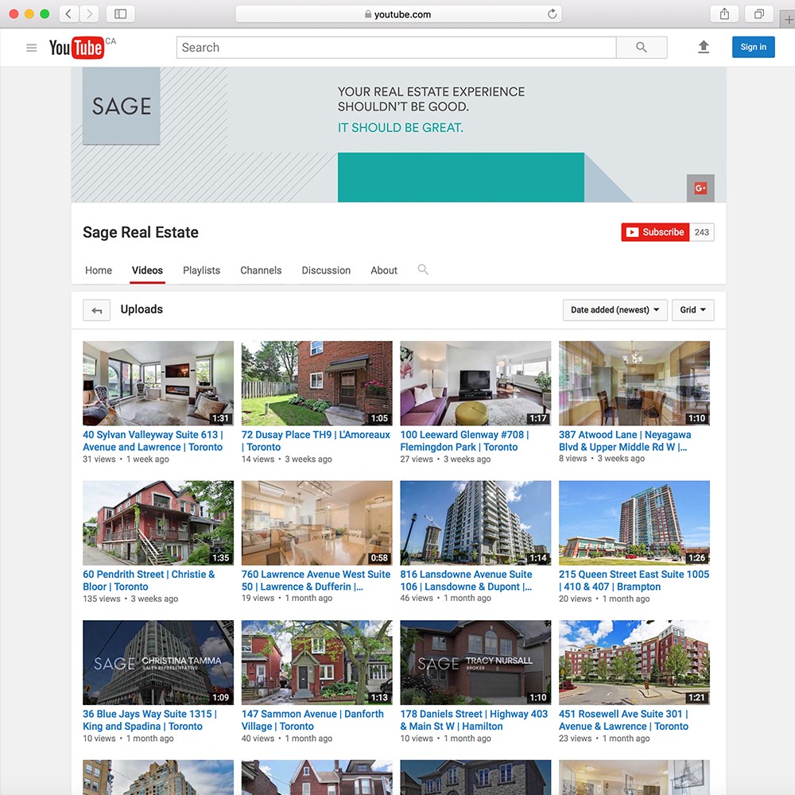Image resolution: width=795 pixels, height=795 pixels.
Task: Click the YouTube Search input field
Action: click(397, 48)
